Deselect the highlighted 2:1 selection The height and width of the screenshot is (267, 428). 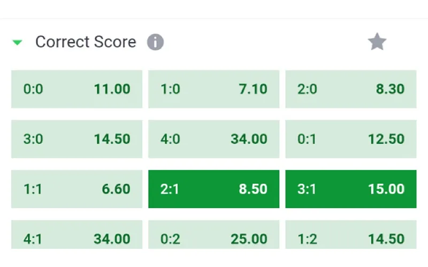pyautogui.click(x=213, y=189)
